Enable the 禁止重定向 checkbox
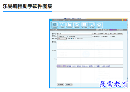The height and width of the screenshot is (92, 130). [93, 36]
